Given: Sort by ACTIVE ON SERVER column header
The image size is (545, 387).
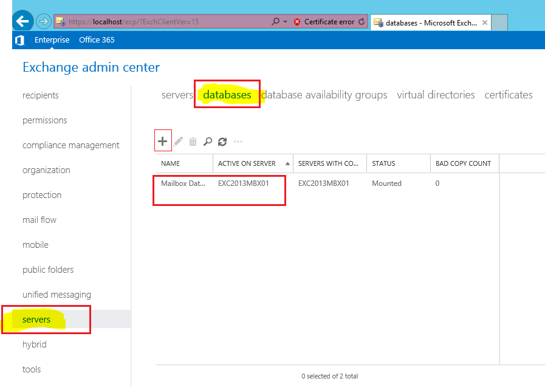Looking at the screenshot, I should (253, 163).
